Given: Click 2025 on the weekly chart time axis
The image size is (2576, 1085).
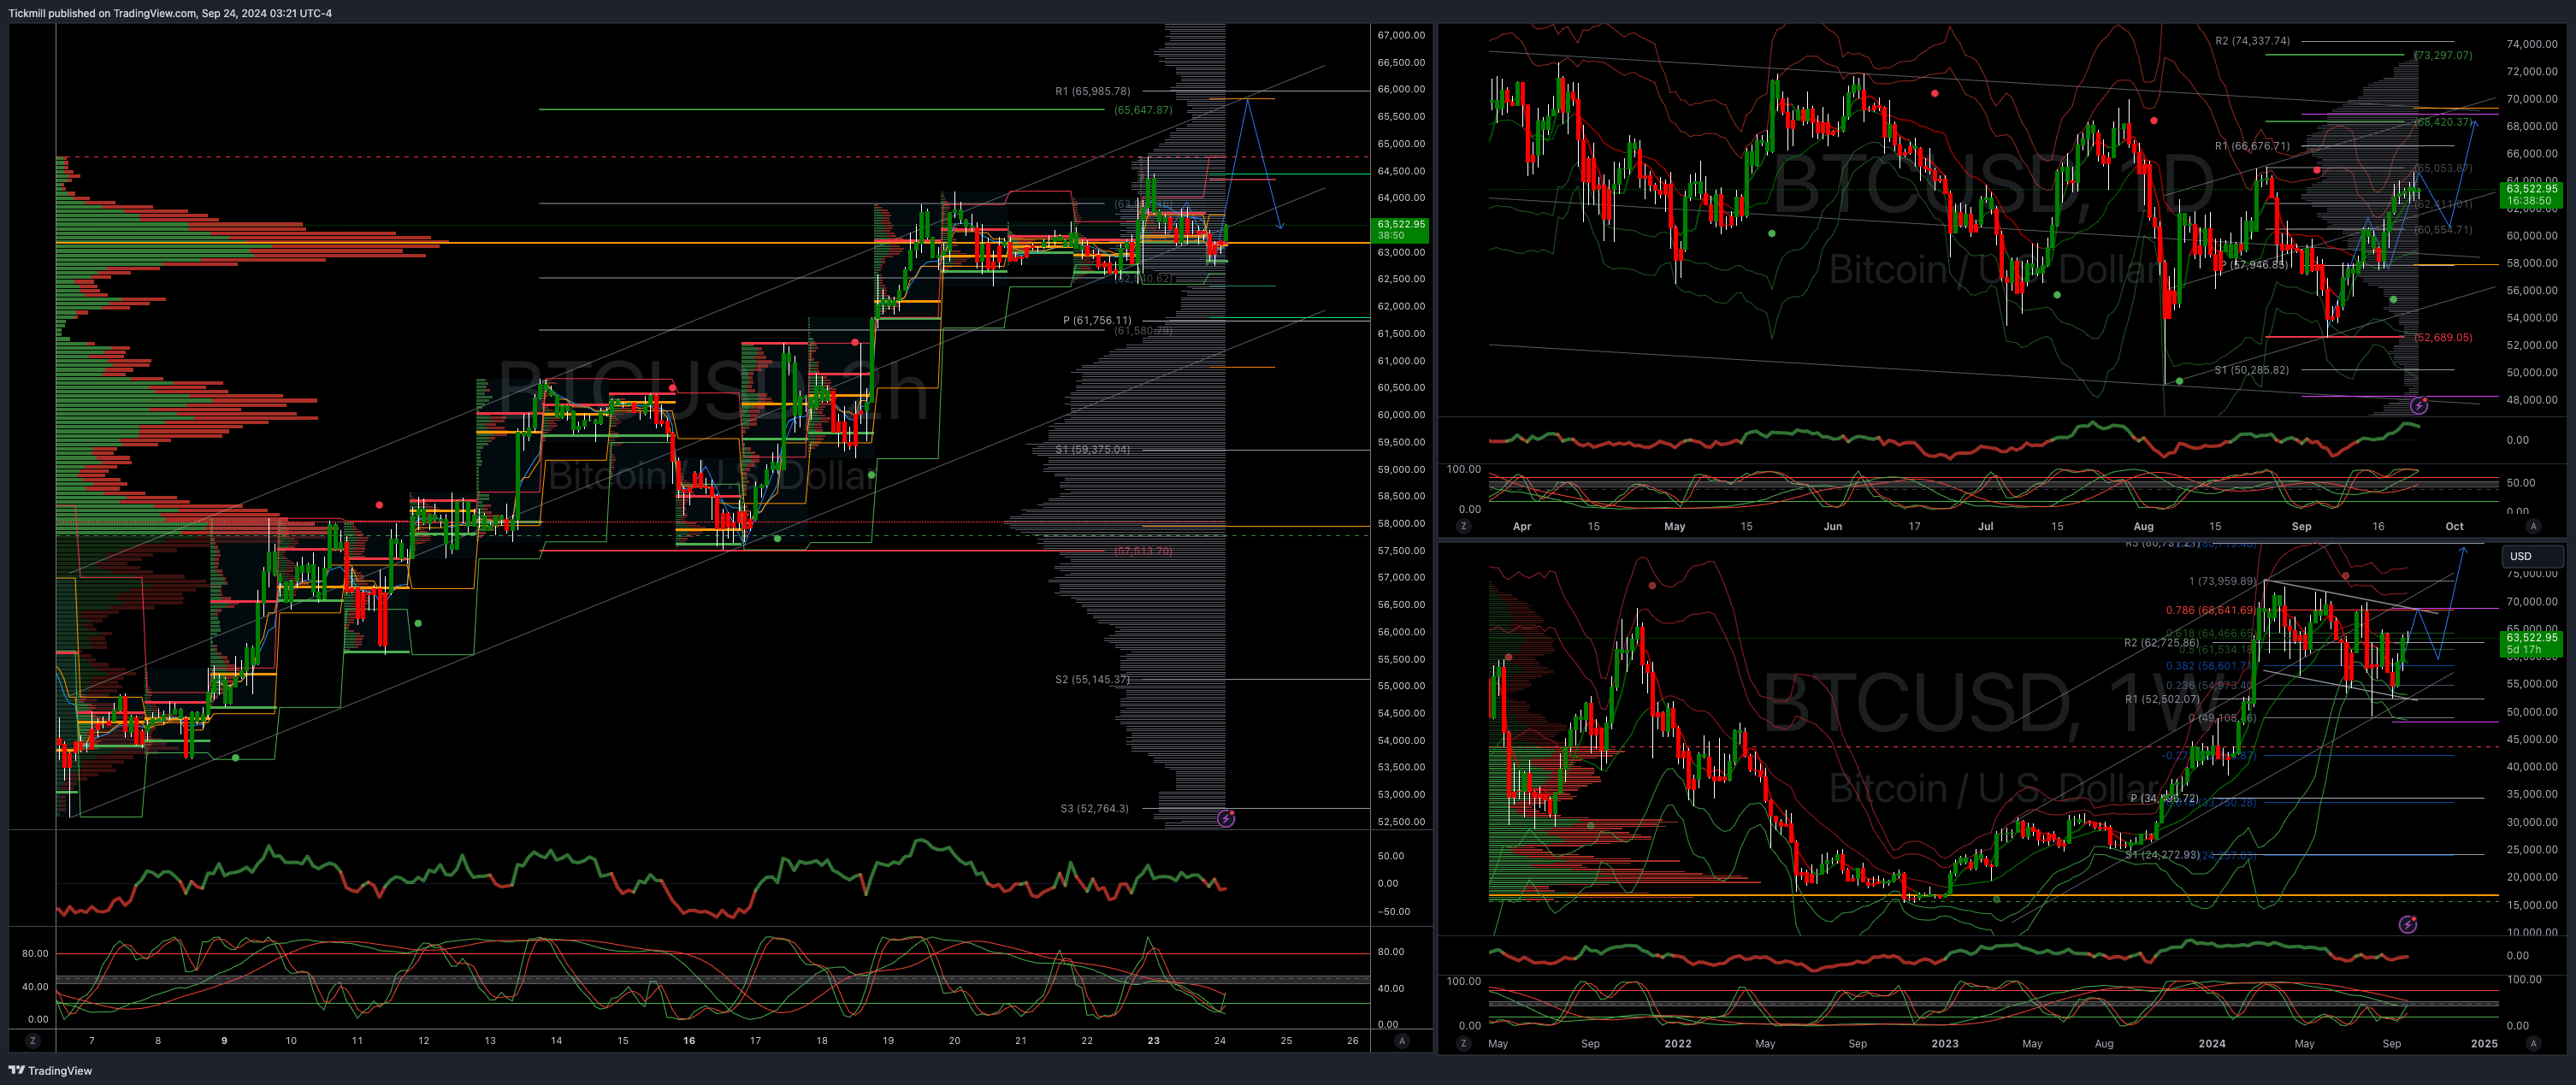Looking at the screenshot, I should click(x=2484, y=1044).
